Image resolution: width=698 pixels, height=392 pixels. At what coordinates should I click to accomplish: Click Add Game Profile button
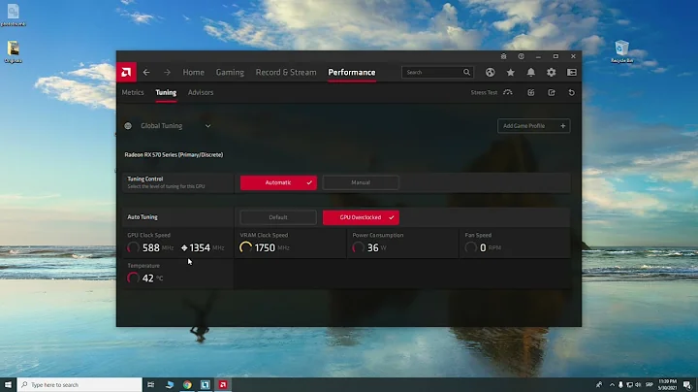click(x=533, y=126)
